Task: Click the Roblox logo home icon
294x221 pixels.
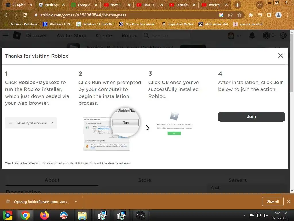Action: pos(17,35)
